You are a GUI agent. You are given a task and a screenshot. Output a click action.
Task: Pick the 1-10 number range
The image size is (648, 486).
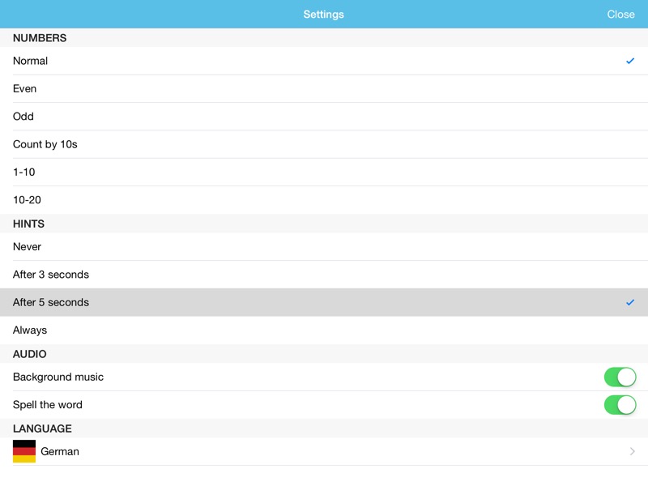(24, 172)
